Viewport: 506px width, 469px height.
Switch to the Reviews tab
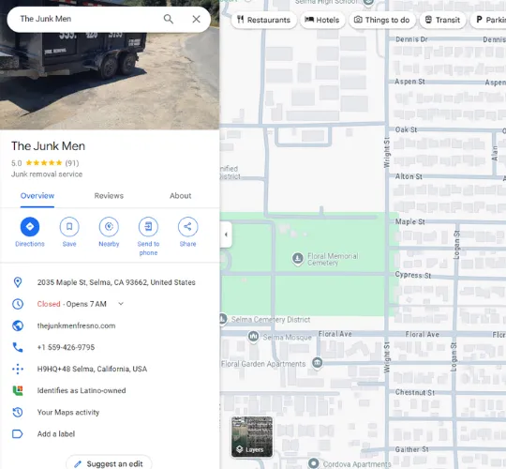pos(109,196)
